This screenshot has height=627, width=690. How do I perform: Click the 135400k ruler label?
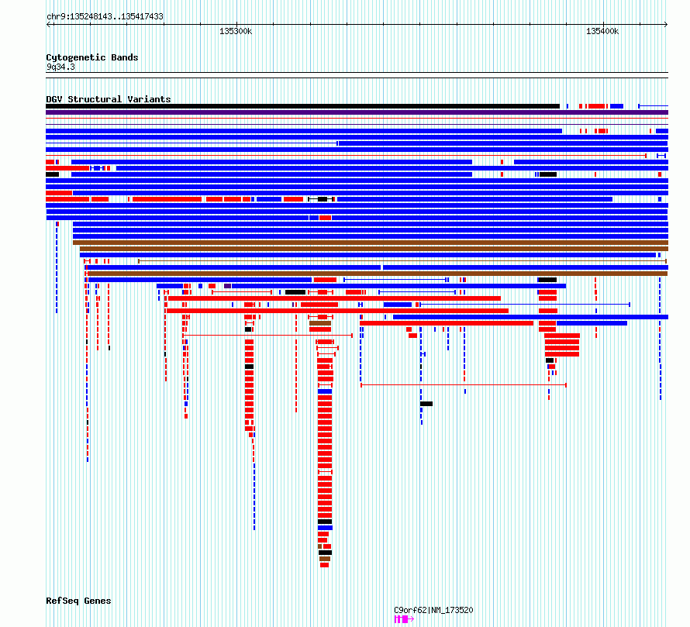pyautogui.click(x=602, y=31)
